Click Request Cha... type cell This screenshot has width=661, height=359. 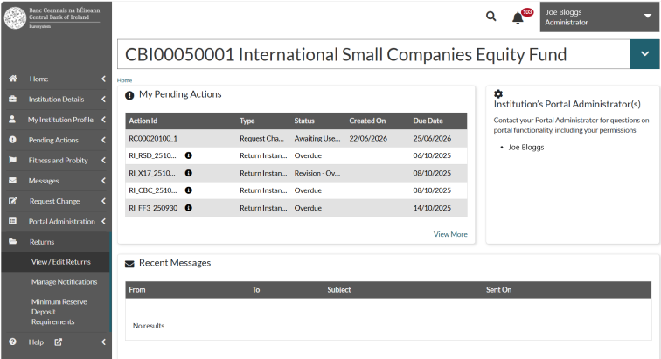(261, 138)
